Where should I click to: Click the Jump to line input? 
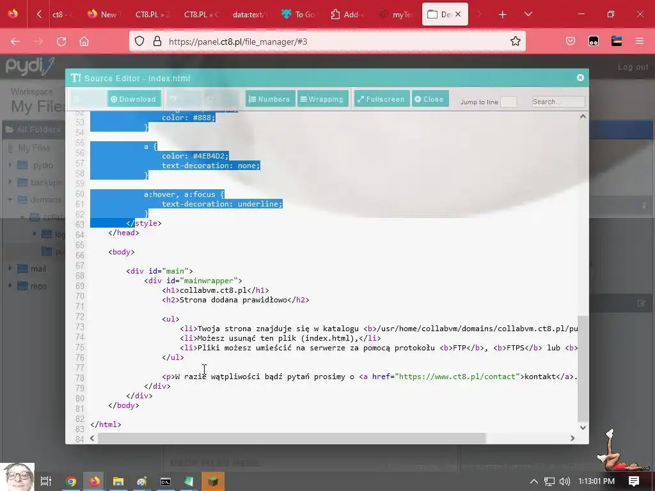(x=509, y=102)
